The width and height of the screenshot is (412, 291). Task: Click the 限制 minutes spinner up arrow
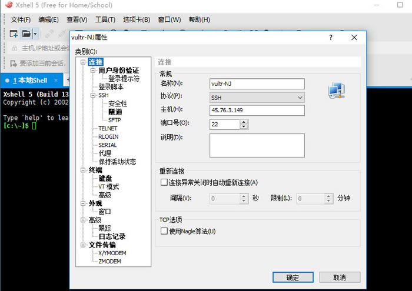(328, 196)
